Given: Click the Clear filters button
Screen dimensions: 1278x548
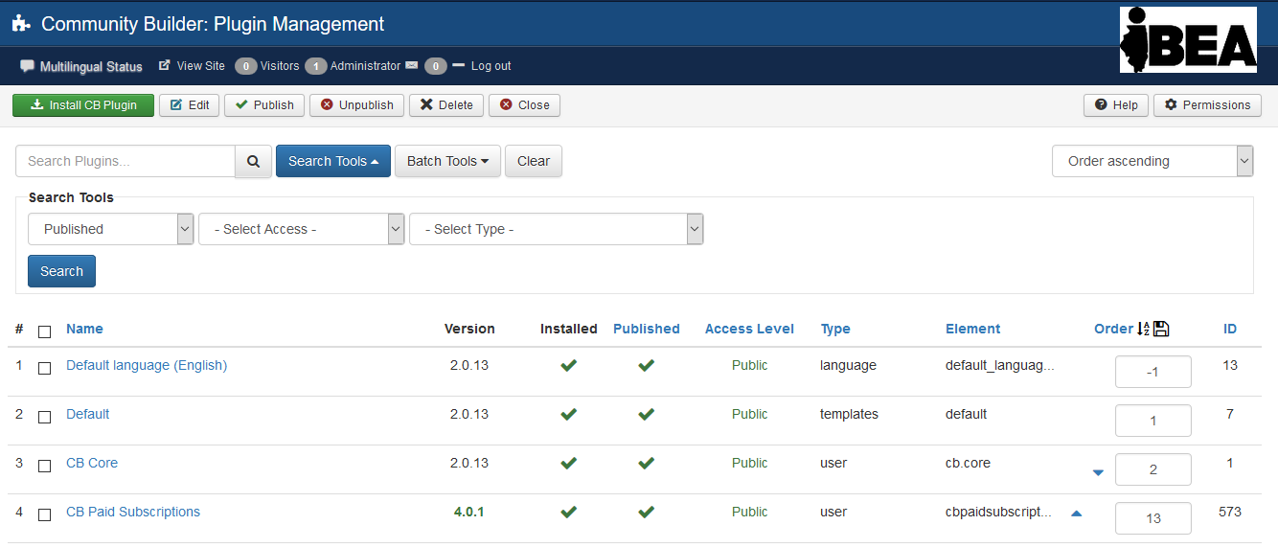Looking at the screenshot, I should 534,161.
